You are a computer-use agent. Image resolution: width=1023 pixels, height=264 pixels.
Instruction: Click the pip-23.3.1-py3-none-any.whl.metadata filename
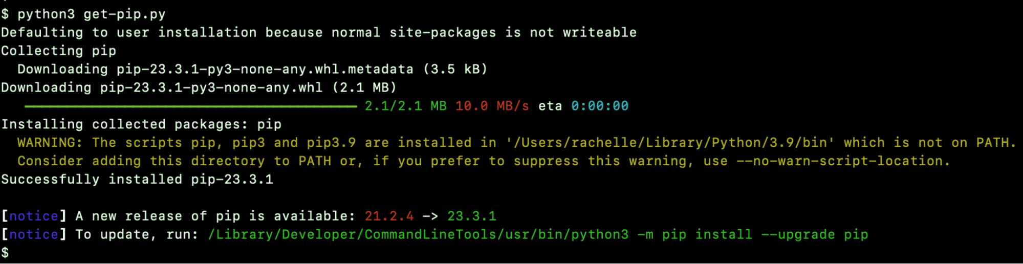tap(265, 69)
